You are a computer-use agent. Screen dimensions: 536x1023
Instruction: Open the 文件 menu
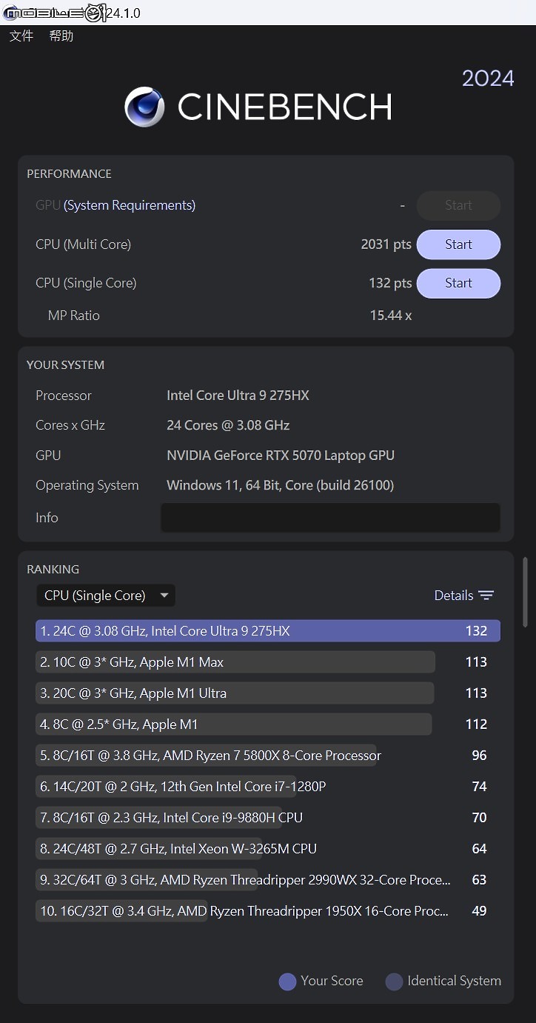[x=21, y=36]
